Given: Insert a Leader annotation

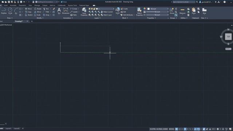Looking at the screenshot, I should (74, 12).
